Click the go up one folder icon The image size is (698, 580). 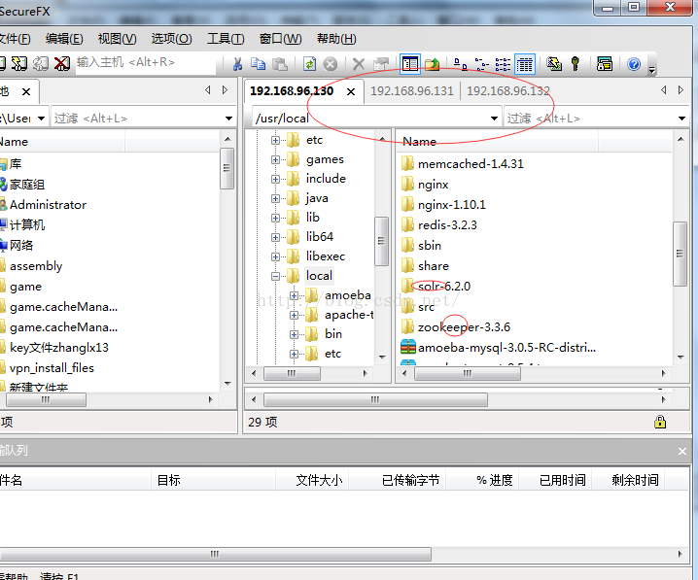coord(433,64)
